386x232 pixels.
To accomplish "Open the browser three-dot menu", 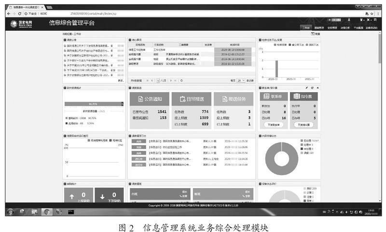I will coord(378,14).
